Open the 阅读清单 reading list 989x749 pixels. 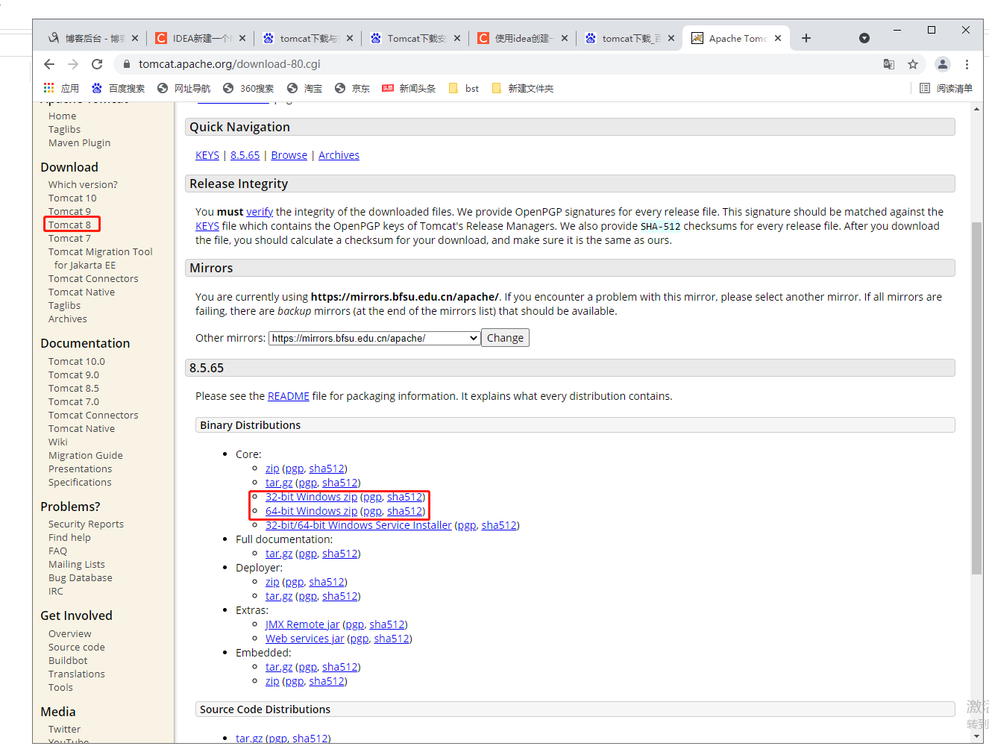[946, 88]
